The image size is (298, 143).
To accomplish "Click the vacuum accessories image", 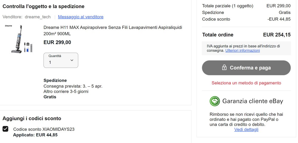I will tap(28, 47).
